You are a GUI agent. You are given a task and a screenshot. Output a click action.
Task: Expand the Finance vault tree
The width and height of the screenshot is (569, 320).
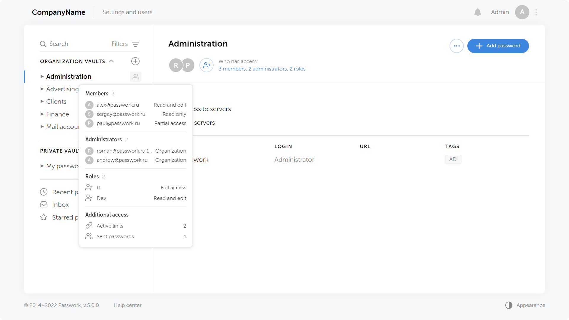coord(42,114)
